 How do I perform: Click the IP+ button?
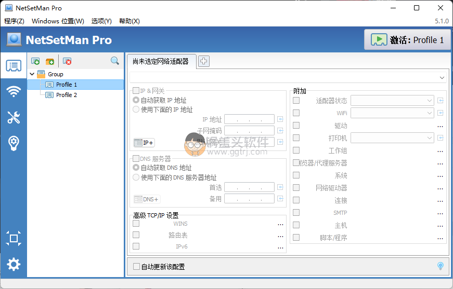tap(144, 142)
